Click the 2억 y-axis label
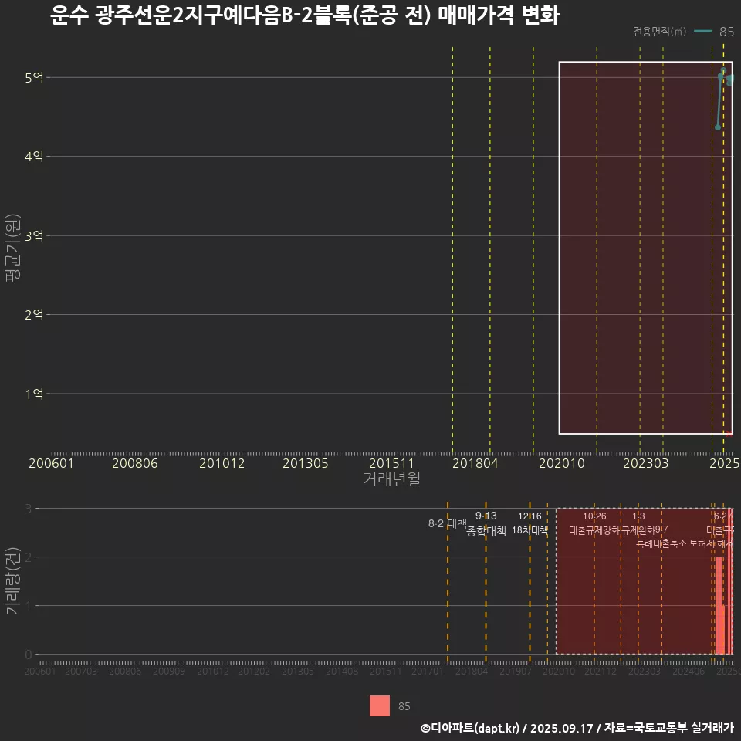This screenshot has width=741, height=741. (x=34, y=314)
